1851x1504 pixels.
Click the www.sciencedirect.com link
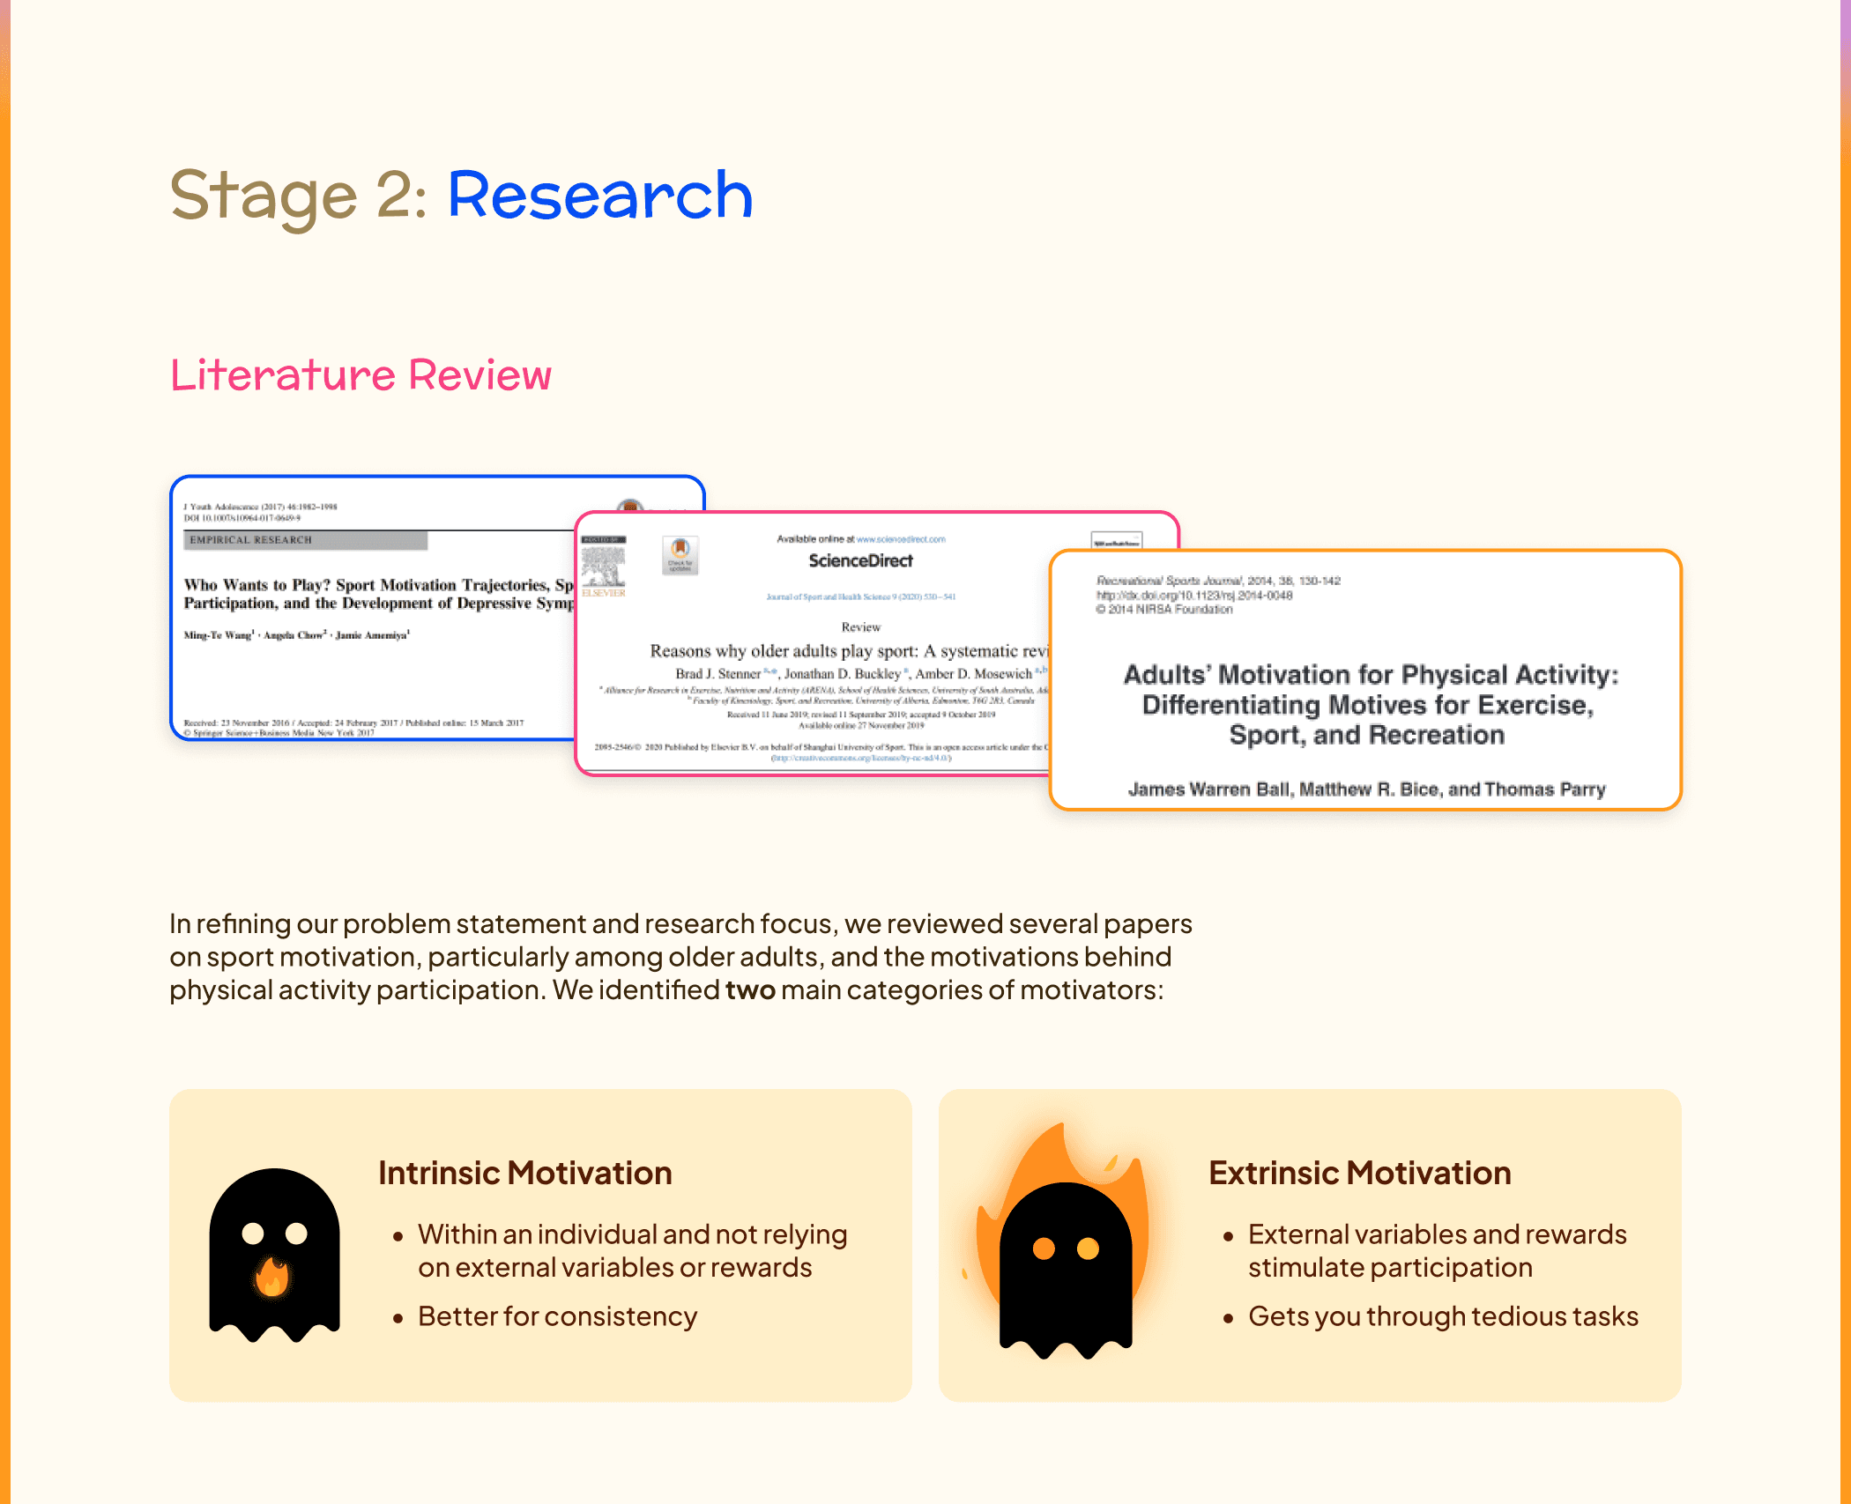[900, 538]
